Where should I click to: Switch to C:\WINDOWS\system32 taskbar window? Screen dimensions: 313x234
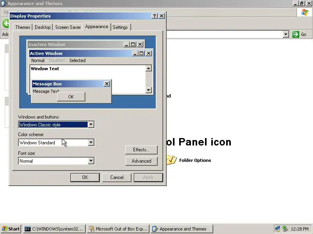[x=54, y=229]
